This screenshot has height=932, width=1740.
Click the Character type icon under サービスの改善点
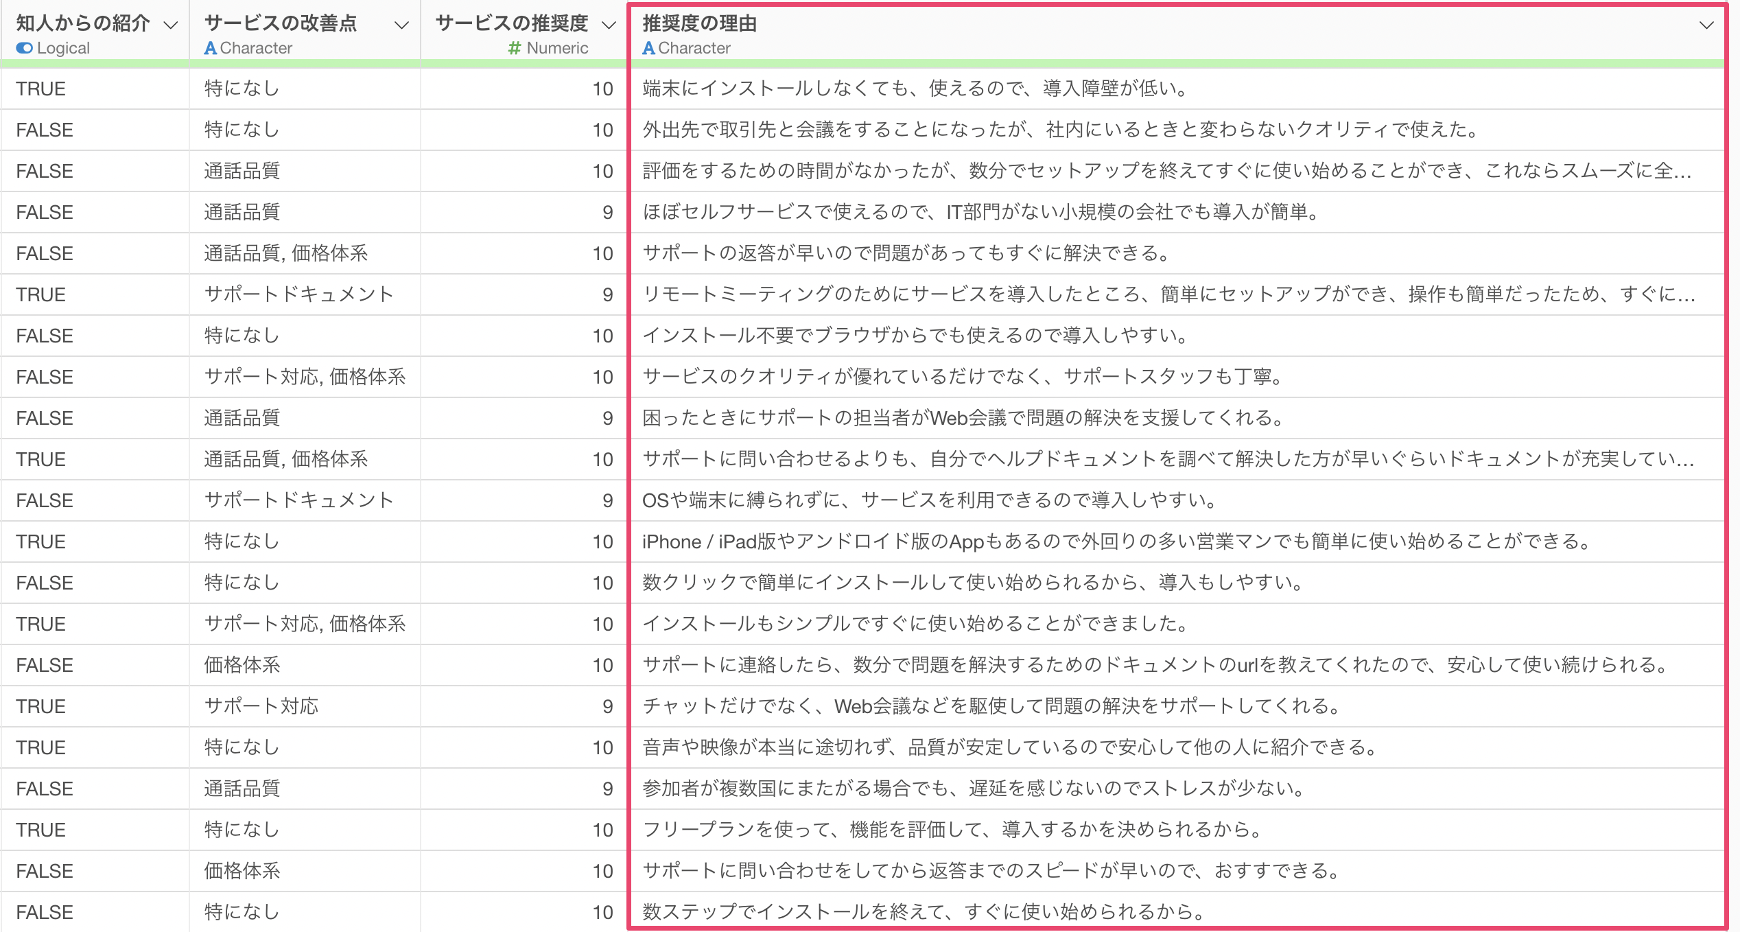[x=211, y=48]
